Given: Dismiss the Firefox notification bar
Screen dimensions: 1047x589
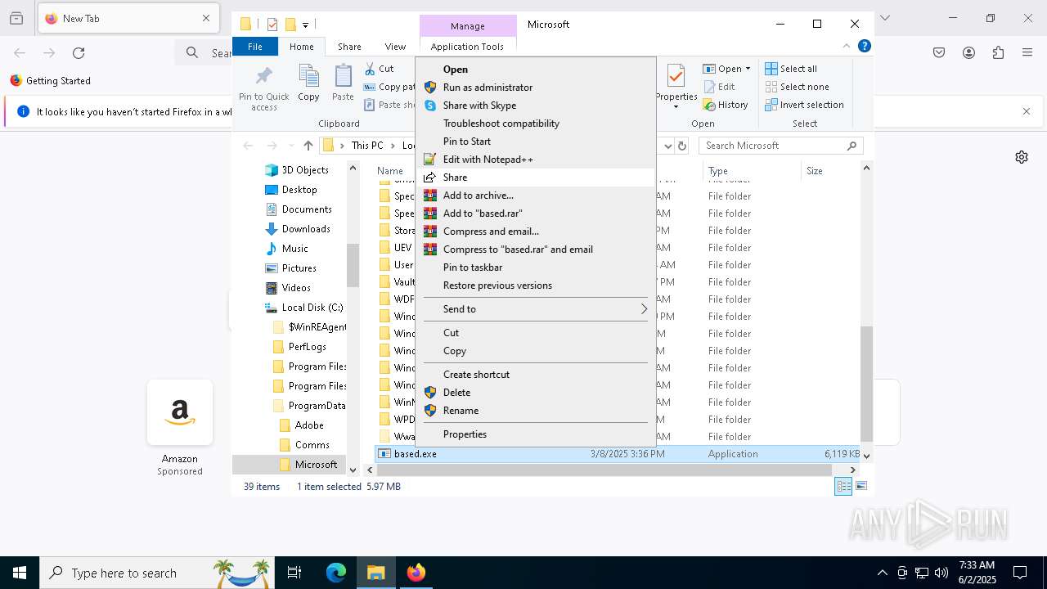Looking at the screenshot, I should click(x=1027, y=111).
